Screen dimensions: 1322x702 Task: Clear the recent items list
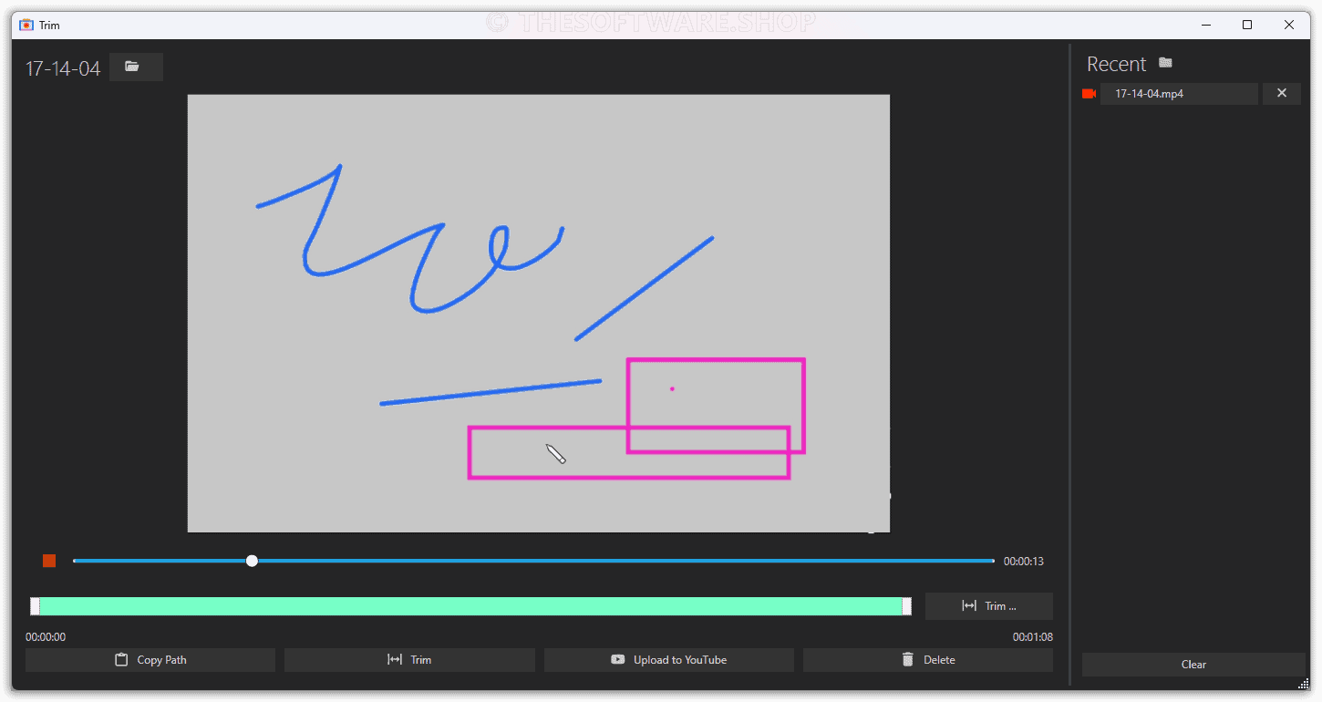tap(1193, 665)
